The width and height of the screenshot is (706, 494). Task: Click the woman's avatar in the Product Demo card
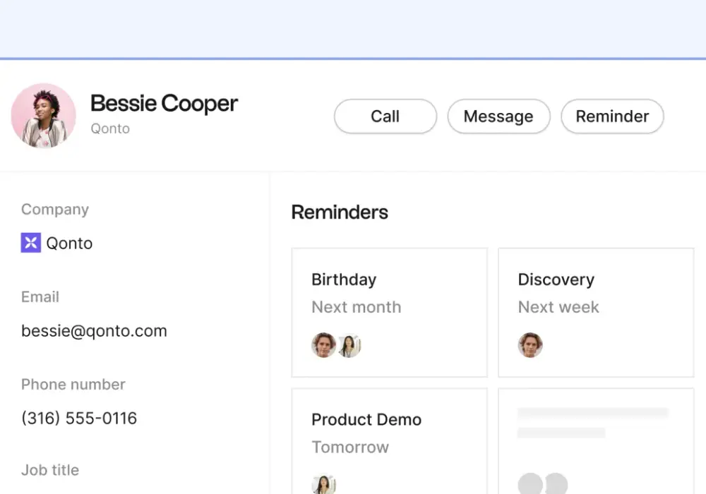click(x=324, y=485)
